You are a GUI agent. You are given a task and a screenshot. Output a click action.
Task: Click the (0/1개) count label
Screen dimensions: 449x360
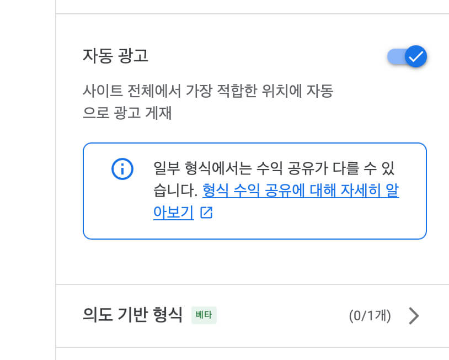[x=371, y=314]
